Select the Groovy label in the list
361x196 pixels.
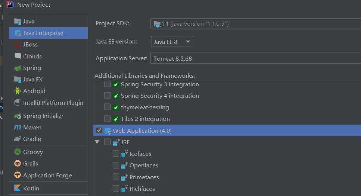(33, 152)
